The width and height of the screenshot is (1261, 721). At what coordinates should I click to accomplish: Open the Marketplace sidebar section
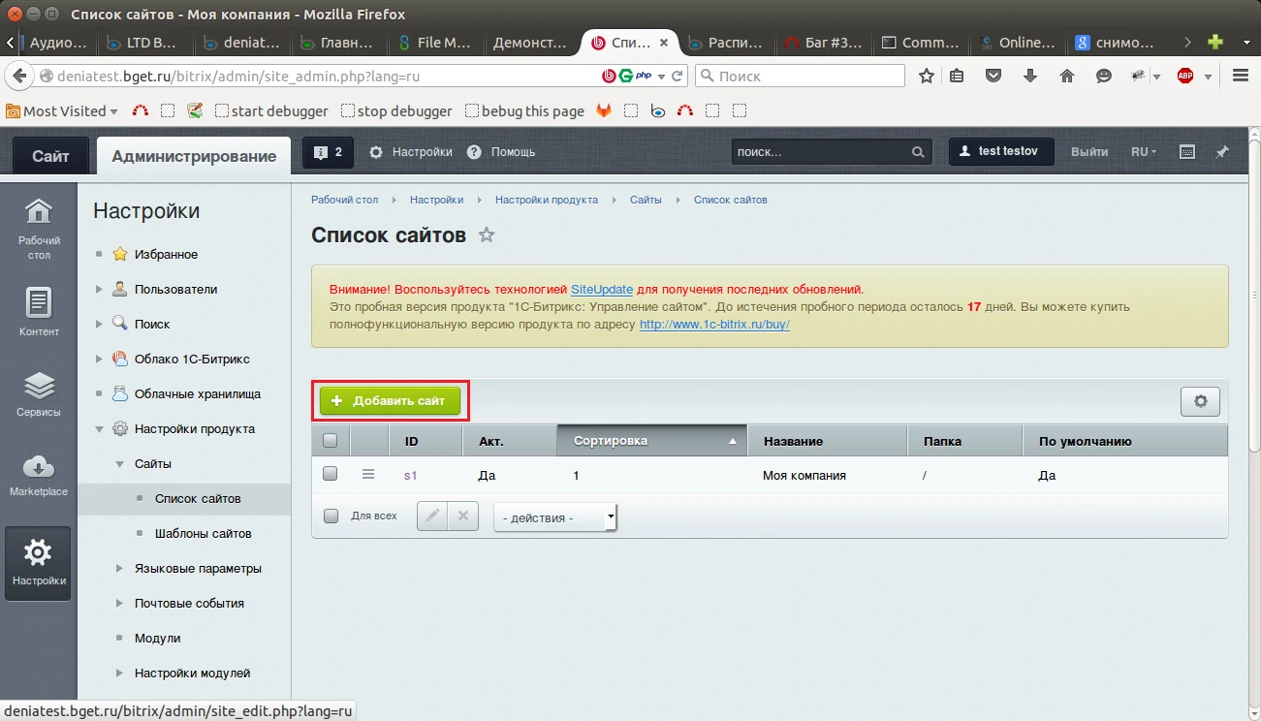(x=39, y=474)
